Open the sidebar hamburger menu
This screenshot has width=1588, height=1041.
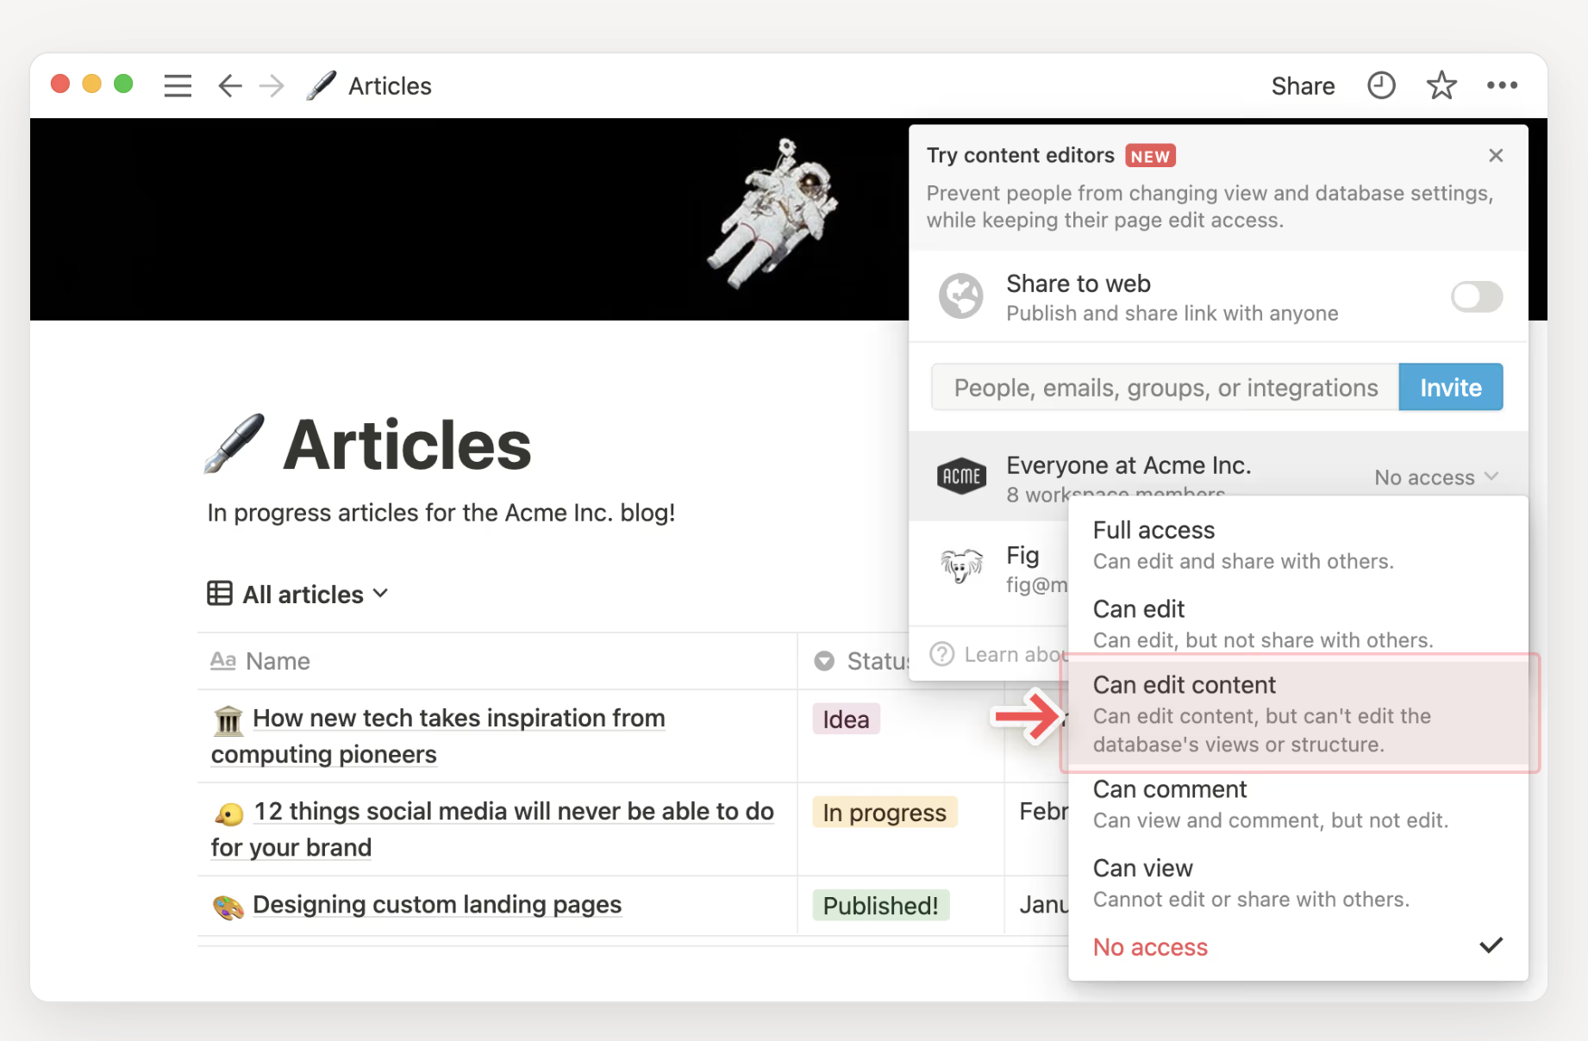178,85
